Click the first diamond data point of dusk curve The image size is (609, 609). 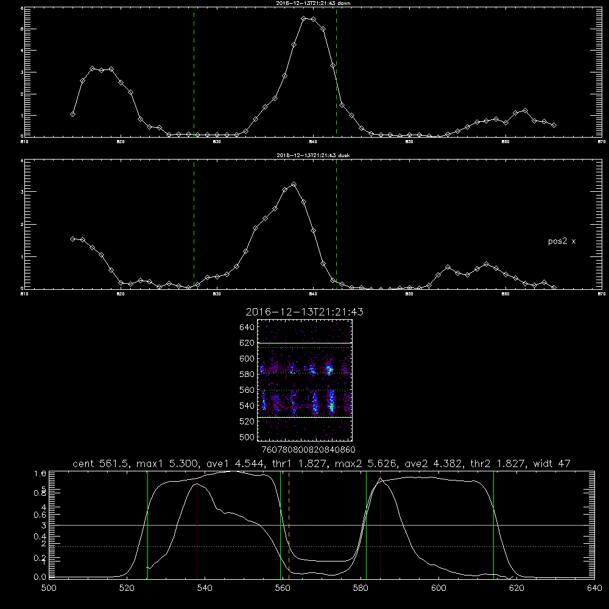pyautogui.click(x=72, y=239)
